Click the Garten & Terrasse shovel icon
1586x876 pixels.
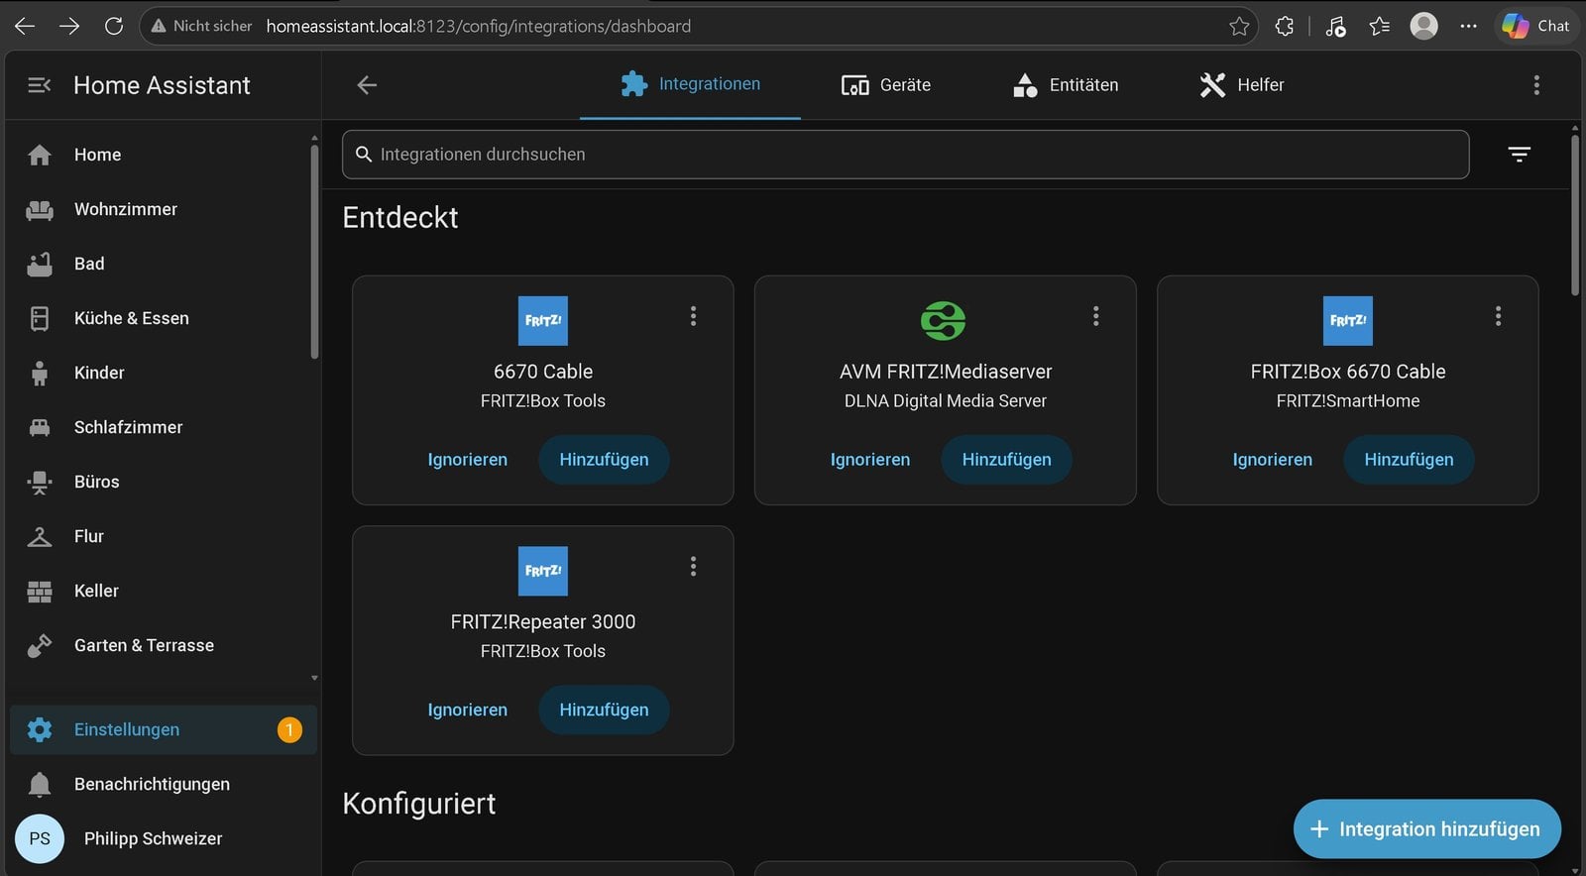tap(40, 645)
